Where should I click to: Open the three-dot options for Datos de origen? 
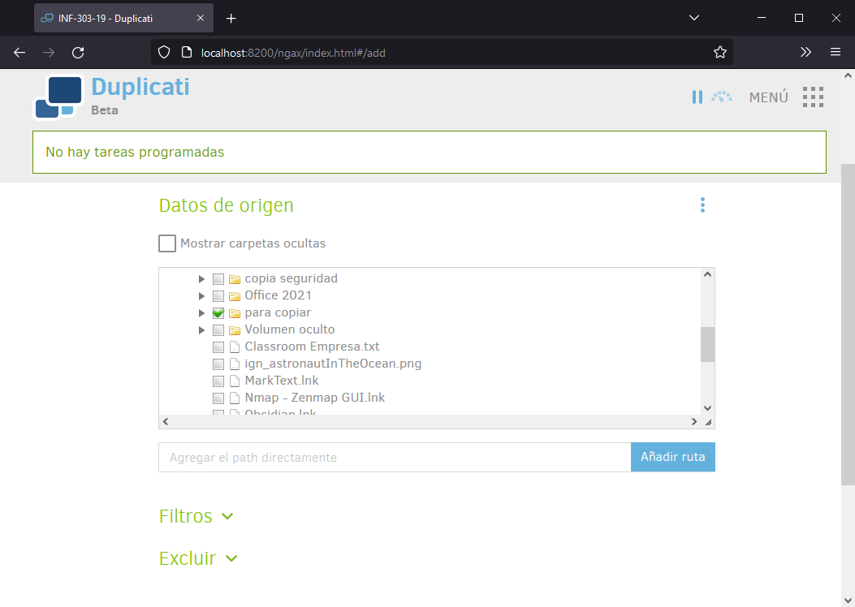[x=702, y=205]
